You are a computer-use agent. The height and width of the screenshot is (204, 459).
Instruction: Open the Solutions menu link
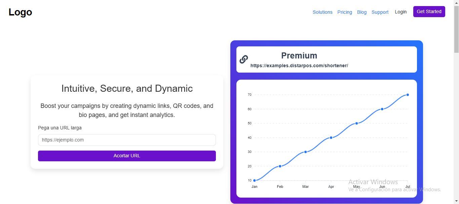[x=322, y=12]
